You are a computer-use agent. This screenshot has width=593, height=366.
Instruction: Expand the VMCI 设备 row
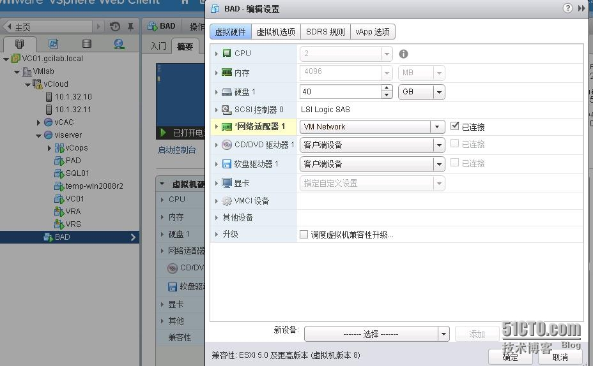pyautogui.click(x=217, y=201)
